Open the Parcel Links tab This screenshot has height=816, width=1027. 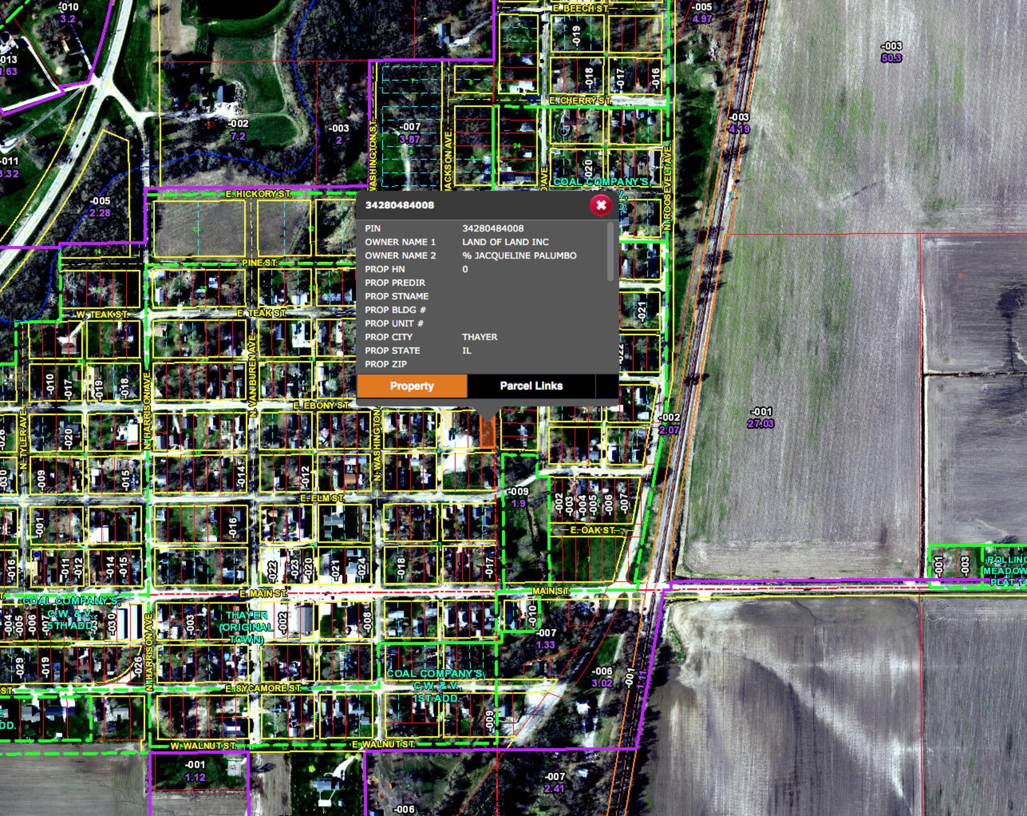coord(531,386)
